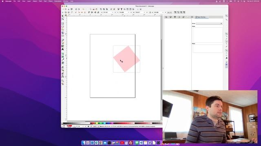
Task: Toggle snap to guides
Action: click(227, 67)
